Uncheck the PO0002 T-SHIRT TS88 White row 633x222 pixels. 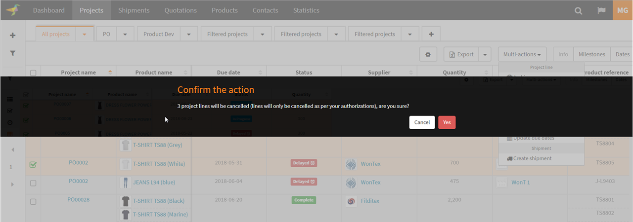(x=33, y=165)
